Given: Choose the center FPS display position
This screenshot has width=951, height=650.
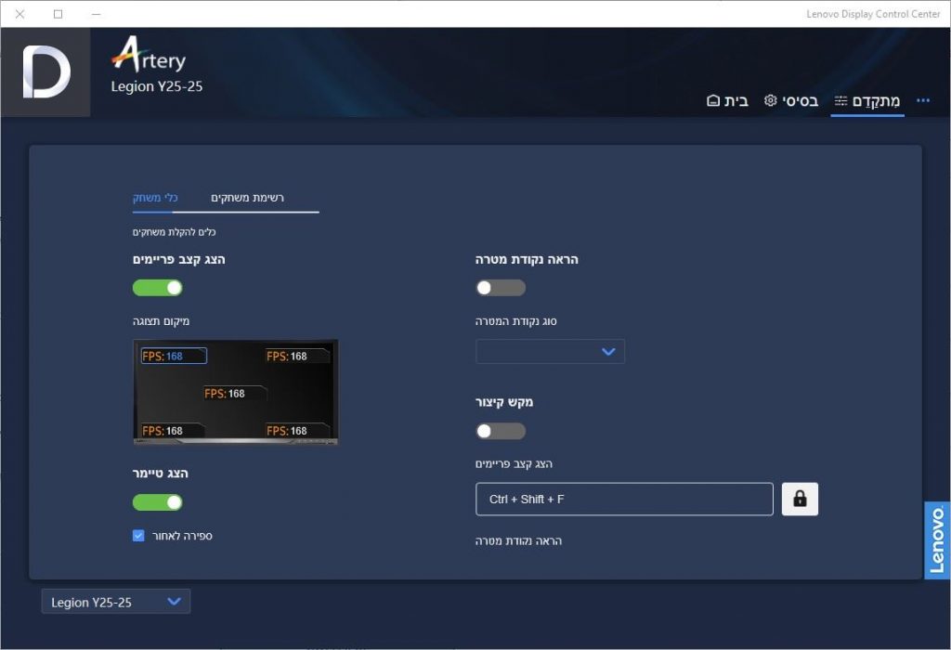Looking at the screenshot, I should click(x=235, y=394).
